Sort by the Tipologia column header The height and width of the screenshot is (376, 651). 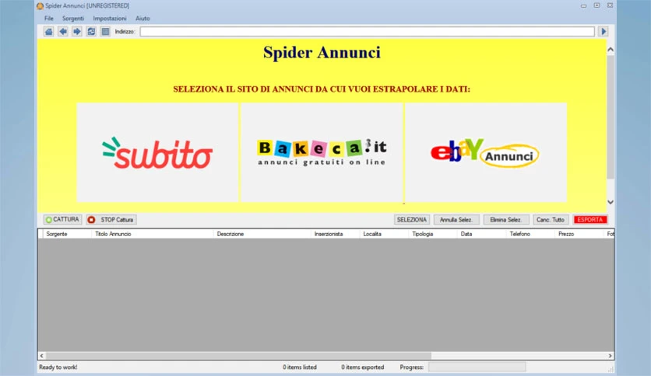tap(433, 234)
